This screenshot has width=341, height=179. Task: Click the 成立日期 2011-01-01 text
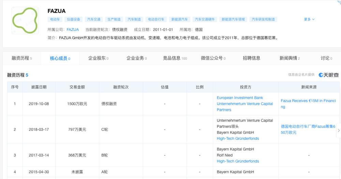pos(153,30)
